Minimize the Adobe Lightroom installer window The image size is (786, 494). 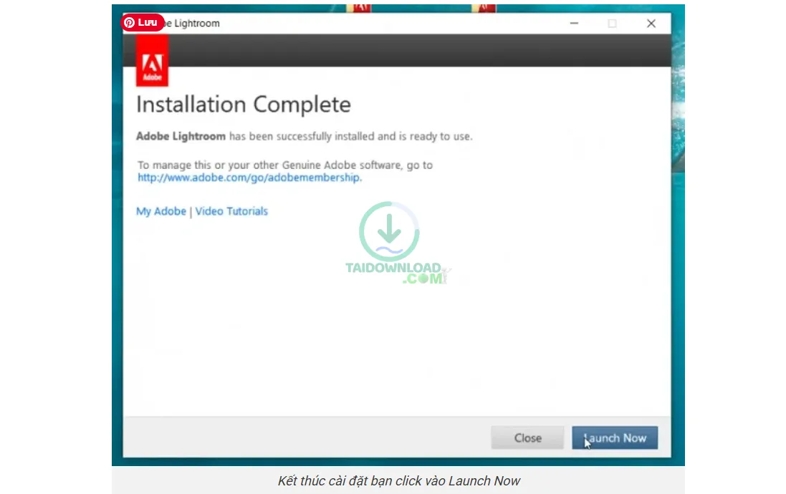tap(574, 24)
